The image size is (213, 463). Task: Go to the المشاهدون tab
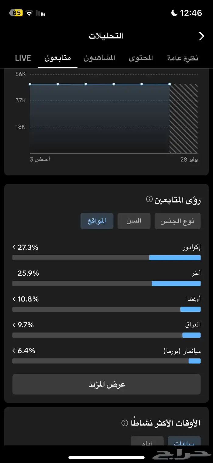pos(100,58)
